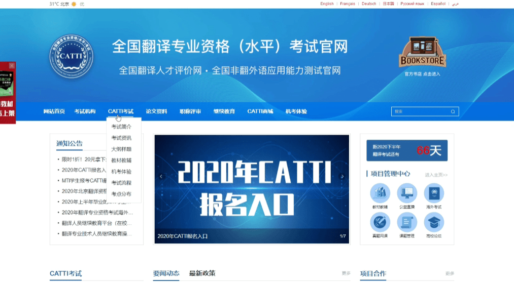The image size is (514, 283).
Task: Open the CATTI考试 navigation menu
Action: [x=121, y=111]
